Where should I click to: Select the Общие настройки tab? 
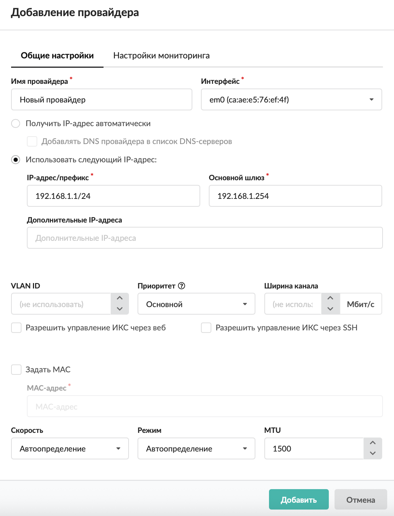tap(57, 56)
